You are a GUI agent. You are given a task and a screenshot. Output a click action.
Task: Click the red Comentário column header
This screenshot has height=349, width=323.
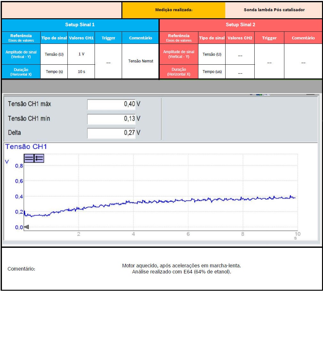coord(303,38)
